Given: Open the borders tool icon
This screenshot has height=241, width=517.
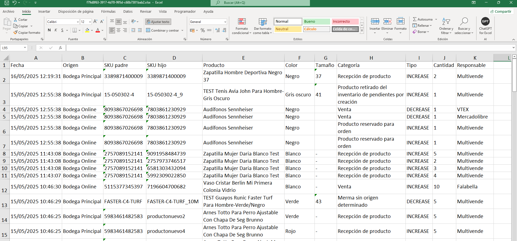Looking at the screenshot, I should point(75,30).
